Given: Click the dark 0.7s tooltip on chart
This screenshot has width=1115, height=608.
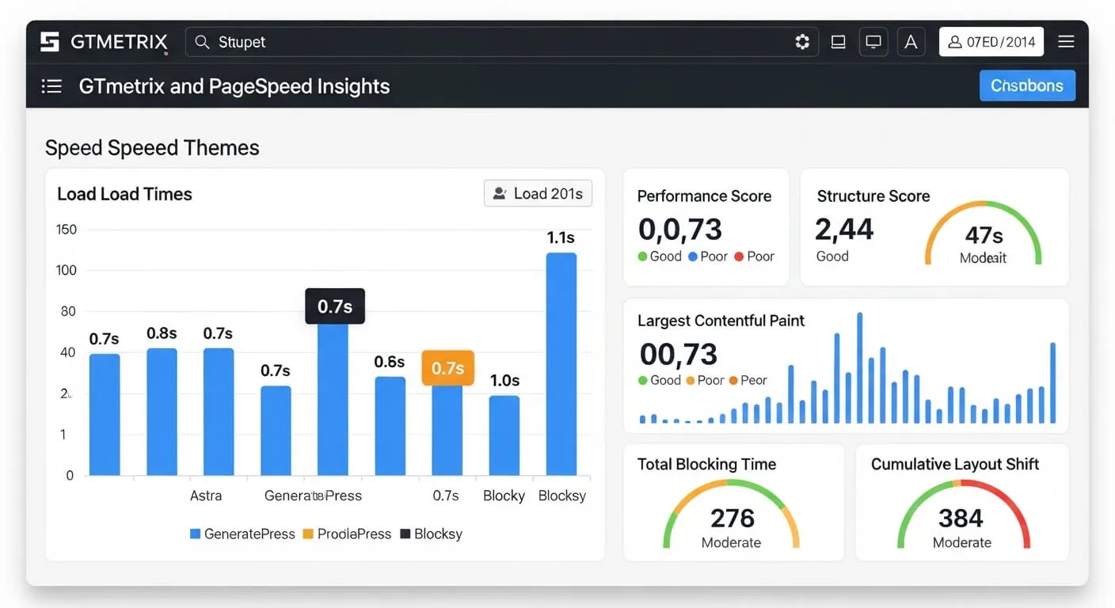Looking at the screenshot, I should pos(335,306).
